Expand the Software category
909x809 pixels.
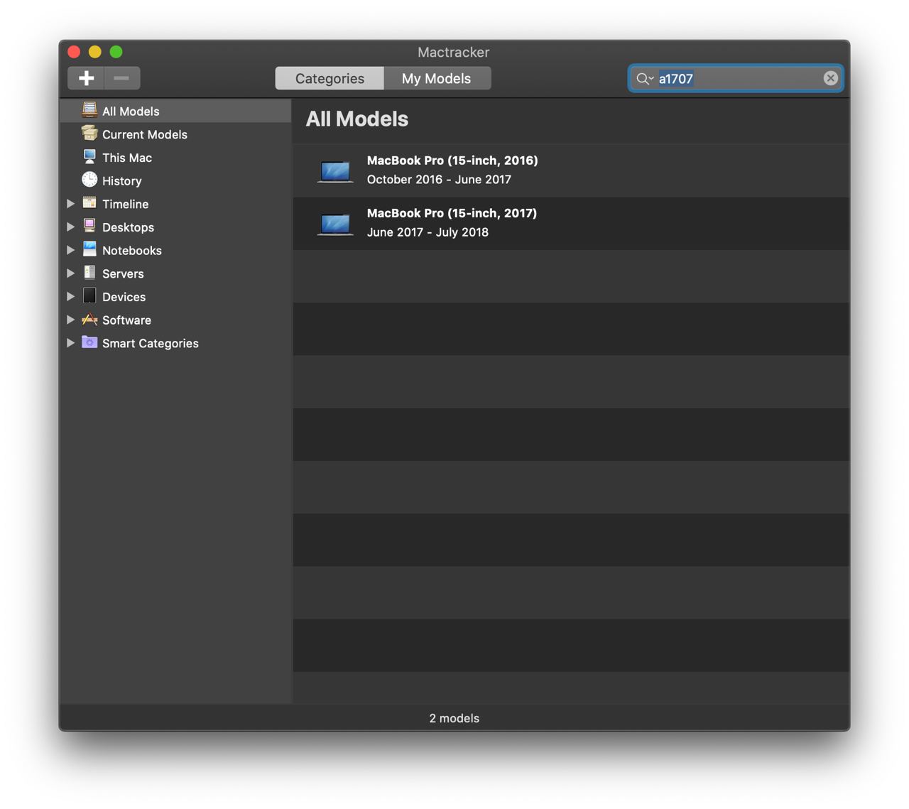(x=71, y=320)
